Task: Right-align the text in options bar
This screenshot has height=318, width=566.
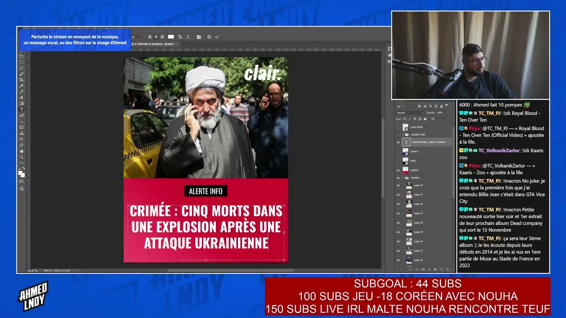Action: tap(162, 37)
